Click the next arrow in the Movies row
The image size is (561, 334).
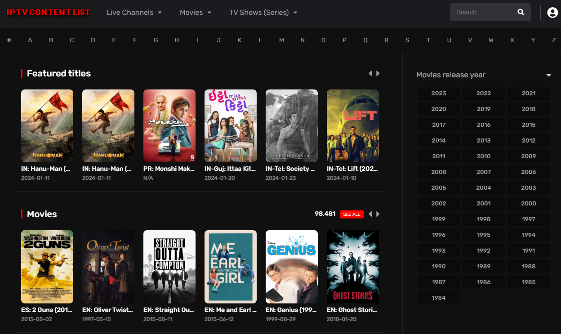[378, 214]
